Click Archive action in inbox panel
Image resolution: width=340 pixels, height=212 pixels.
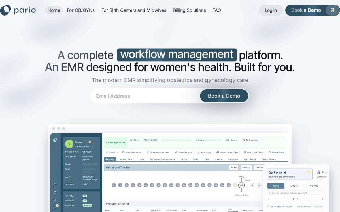click(318, 207)
